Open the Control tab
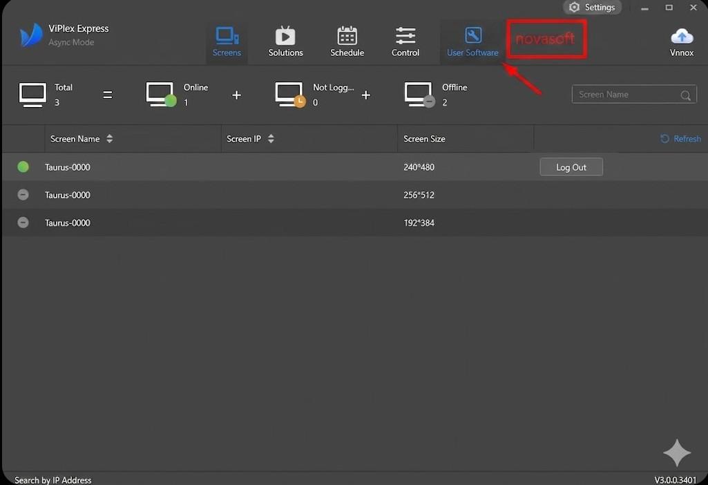708x485 pixels. click(x=405, y=41)
